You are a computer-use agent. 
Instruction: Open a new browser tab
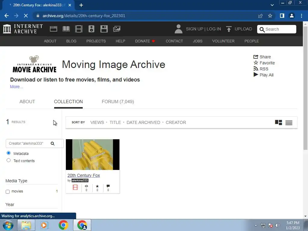point(81,5)
